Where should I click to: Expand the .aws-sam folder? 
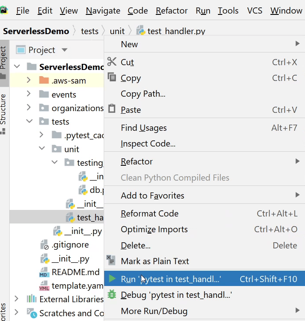click(x=28, y=80)
